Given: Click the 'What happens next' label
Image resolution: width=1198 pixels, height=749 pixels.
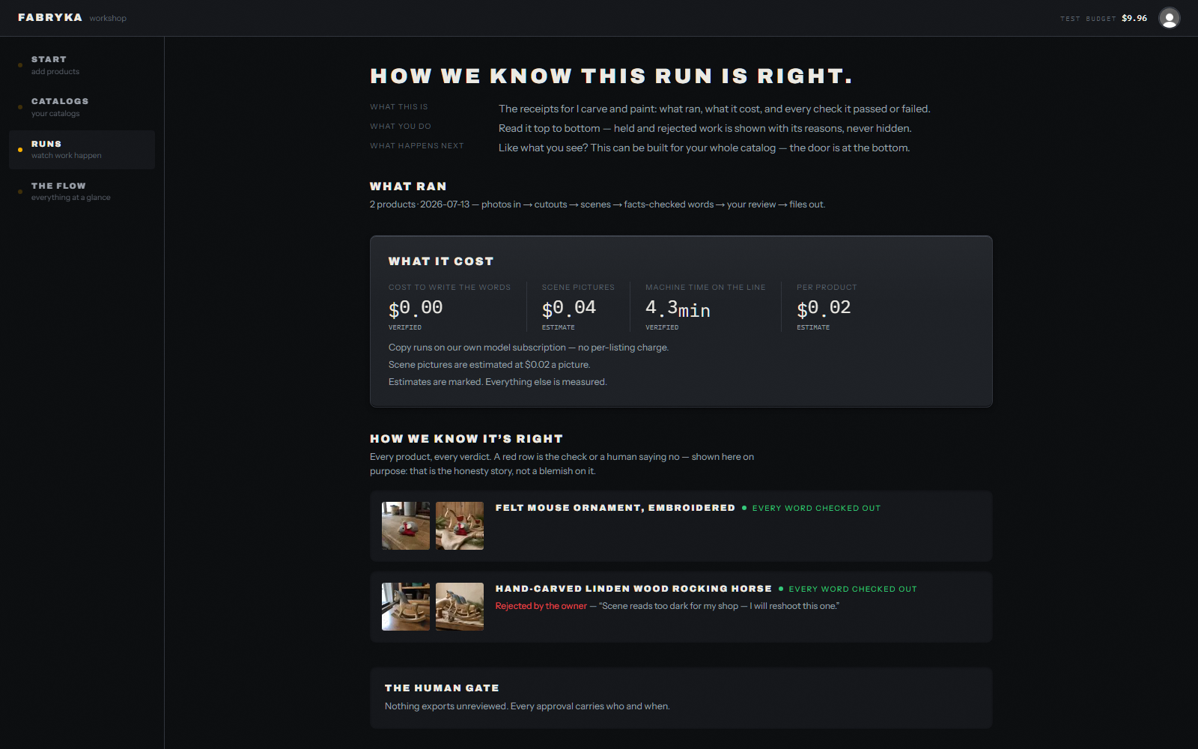Looking at the screenshot, I should click(x=417, y=146).
